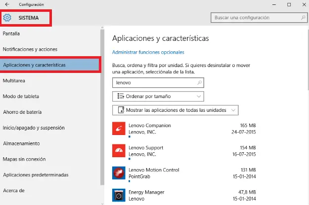The image size is (309, 205).
Task: Click the Lenovo Companion app icon
Action: 119,129
